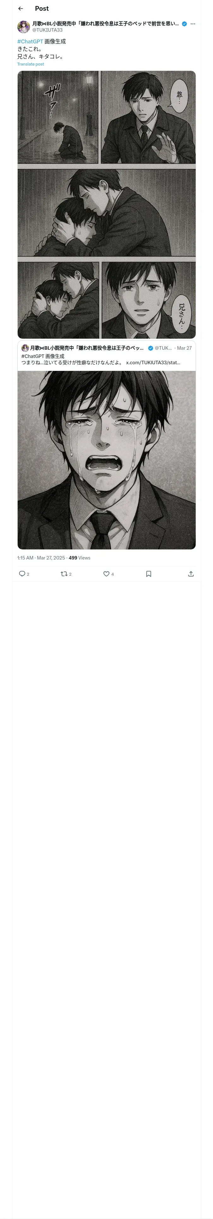Click the quoted post's small avatar
Screen dimensions: 213x1219
click(25, 348)
